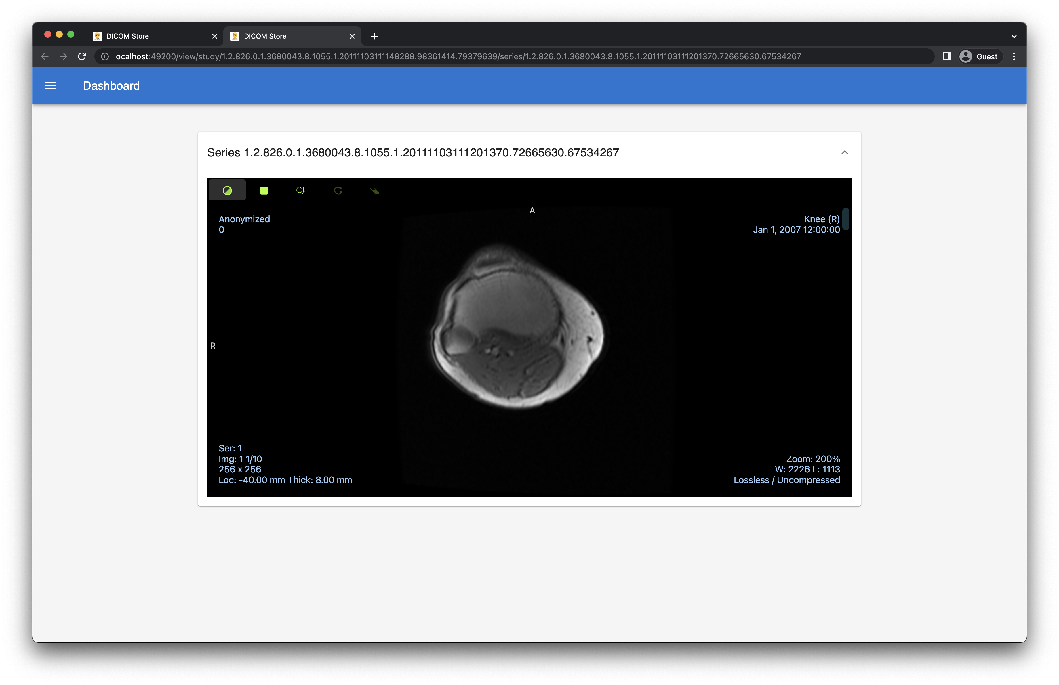
Task: Click the Dashboard title link
Action: click(111, 86)
